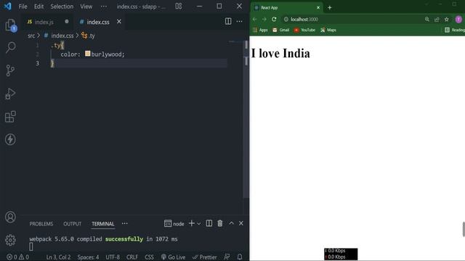
Task: Open Source Control view
Action: click(x=10, y=70)
